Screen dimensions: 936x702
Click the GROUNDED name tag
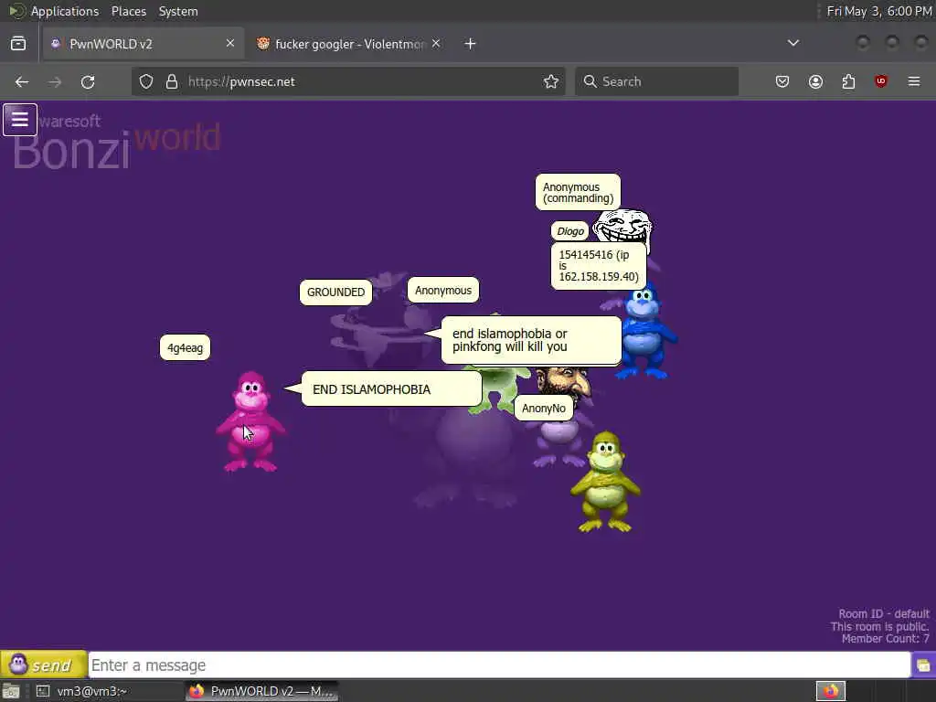[335, 292]
